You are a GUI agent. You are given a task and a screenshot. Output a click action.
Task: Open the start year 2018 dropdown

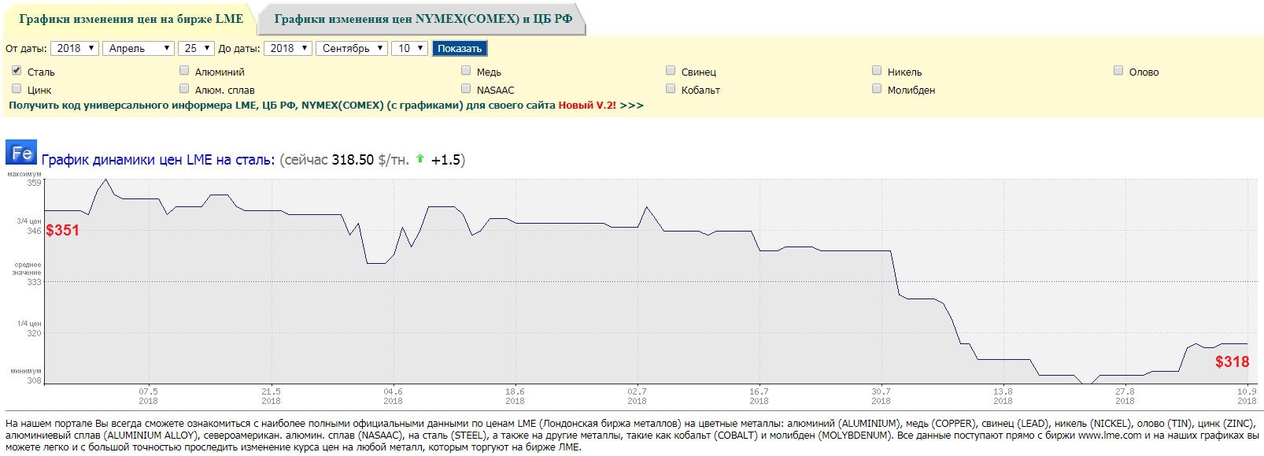(75, 48)
